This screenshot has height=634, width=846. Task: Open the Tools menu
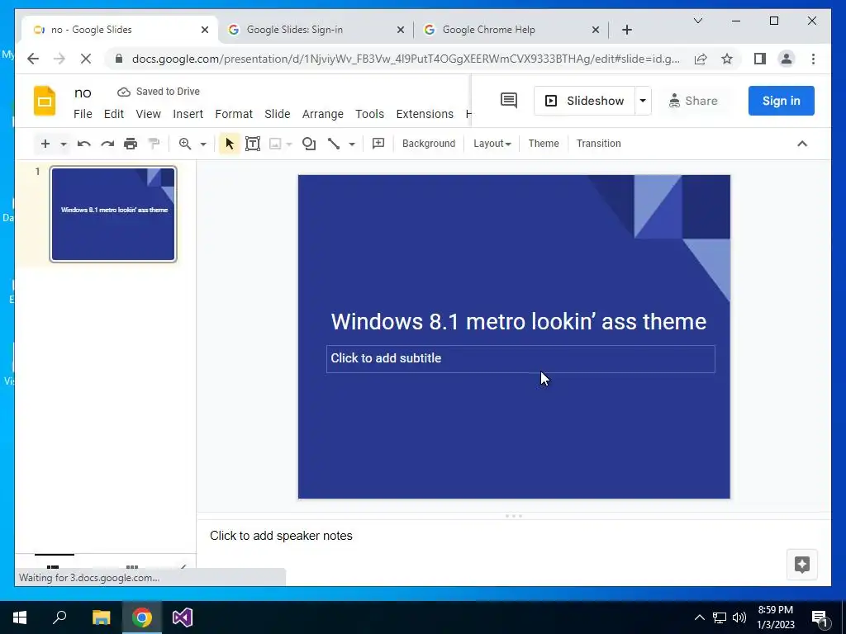[x=369, y=114]
